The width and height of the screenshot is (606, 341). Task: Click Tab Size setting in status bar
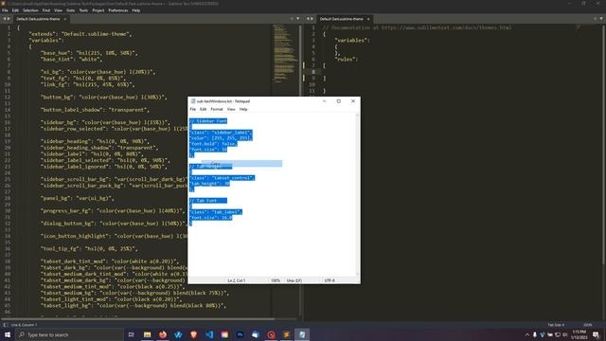click(556, 325)
